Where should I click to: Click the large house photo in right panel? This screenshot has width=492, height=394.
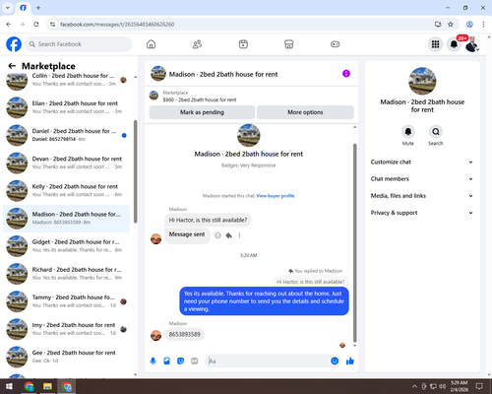pyautogui.click(x=422, y=81)
